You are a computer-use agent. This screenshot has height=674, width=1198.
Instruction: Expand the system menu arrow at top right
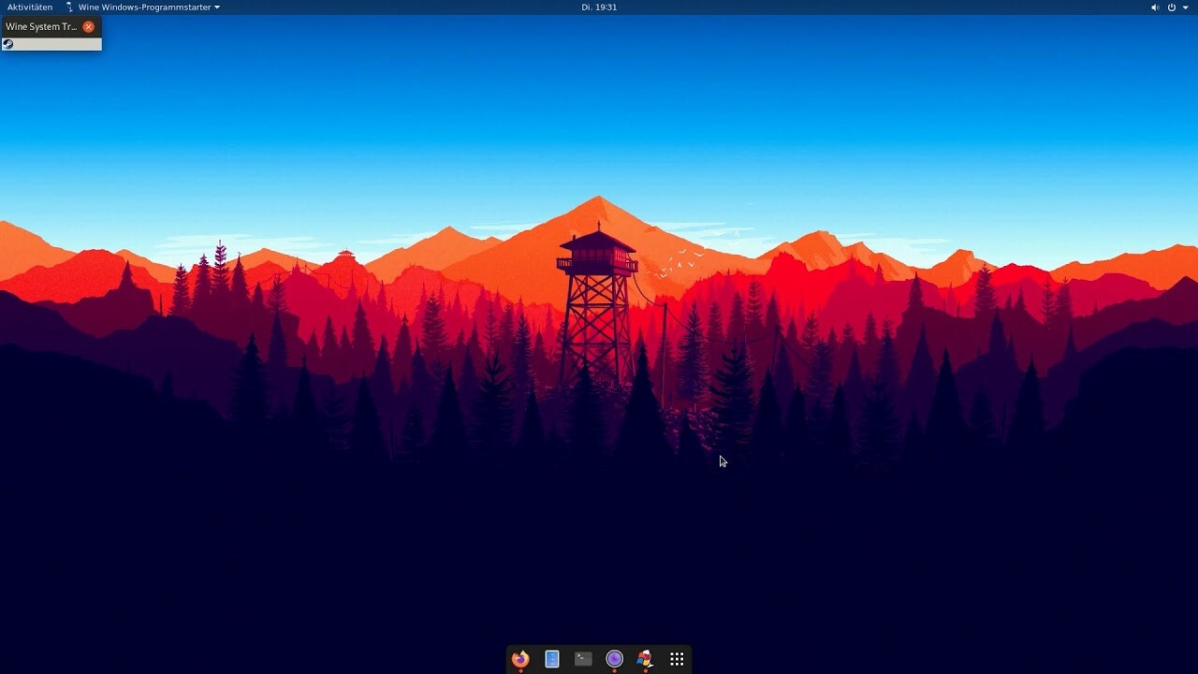(1184, 7)
